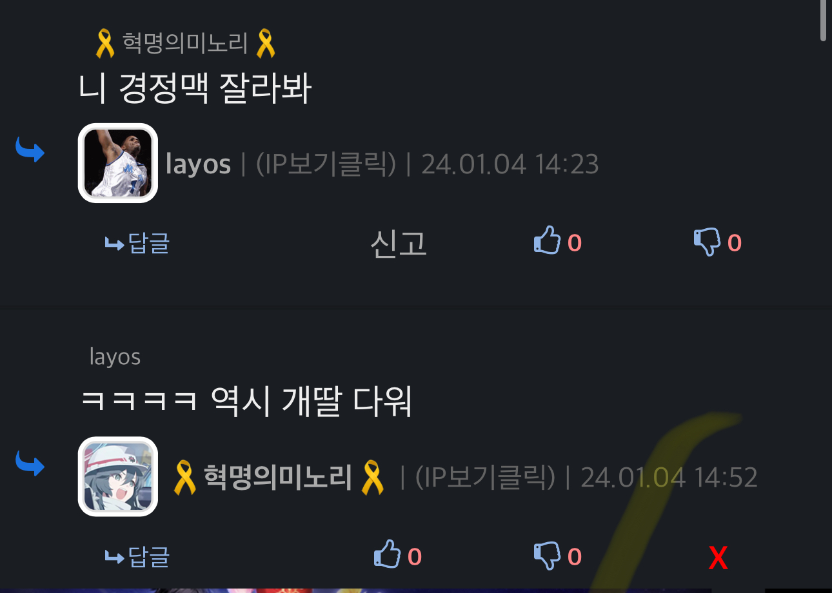
Task: Click thumbs-down icon on layos comment
Action: tap(707, 242)
